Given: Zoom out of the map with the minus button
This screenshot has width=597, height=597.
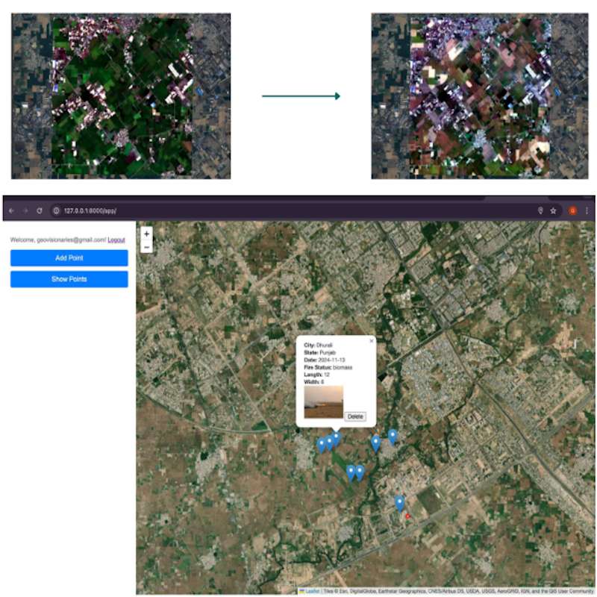Looking at the screenshot, I should 146,246.
